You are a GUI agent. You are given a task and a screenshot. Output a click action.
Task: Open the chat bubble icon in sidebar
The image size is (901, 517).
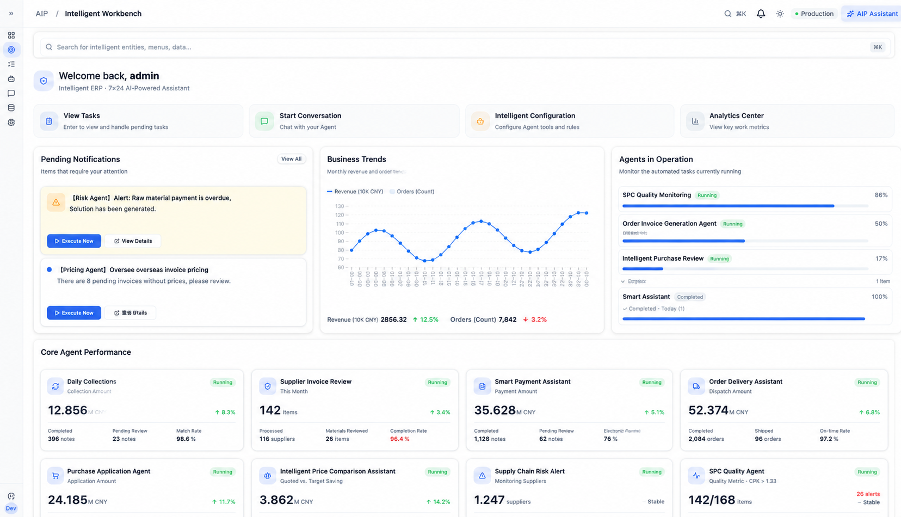pos(11,94)
